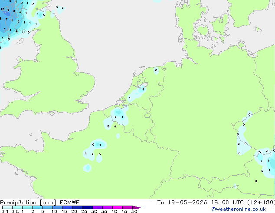This screenshot has width=275, height=213.
Task: Select the 25–30 mm dark navy legend swatch
Action: (88, 207)
